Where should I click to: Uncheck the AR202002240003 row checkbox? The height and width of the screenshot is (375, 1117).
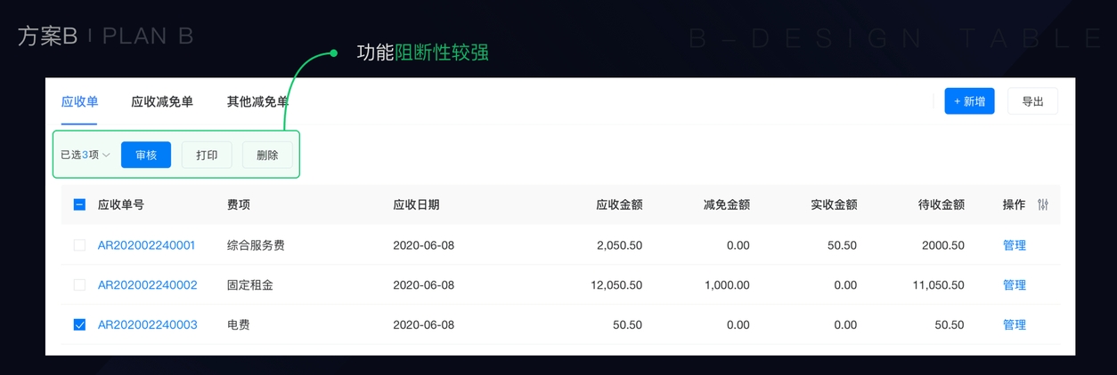click(x=79, y=325)
